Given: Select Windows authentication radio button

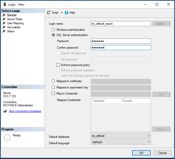Looking at the screenshot, I should [x=53, y=30].
